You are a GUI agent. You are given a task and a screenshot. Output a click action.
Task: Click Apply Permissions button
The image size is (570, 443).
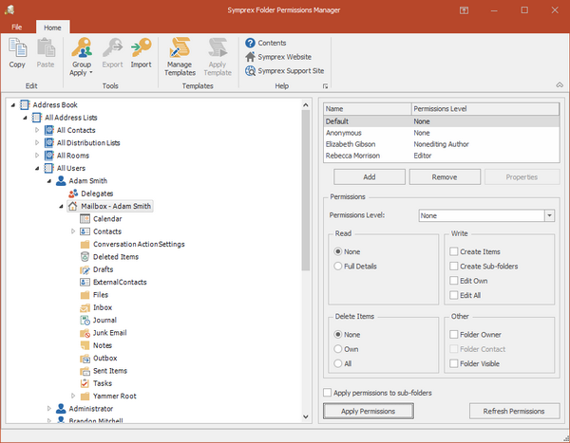click(369, 411)
